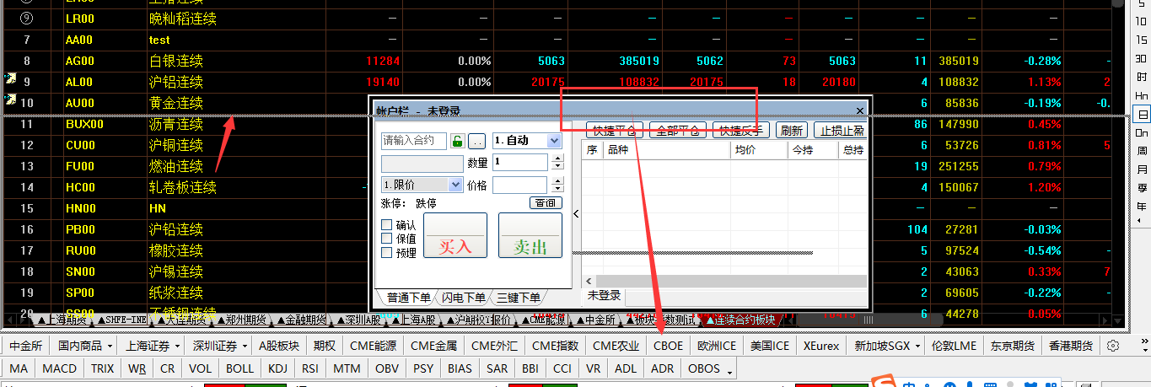Enable the 确认 confirm checkbox
1151x387 pixels.
(x=387, y=225)
